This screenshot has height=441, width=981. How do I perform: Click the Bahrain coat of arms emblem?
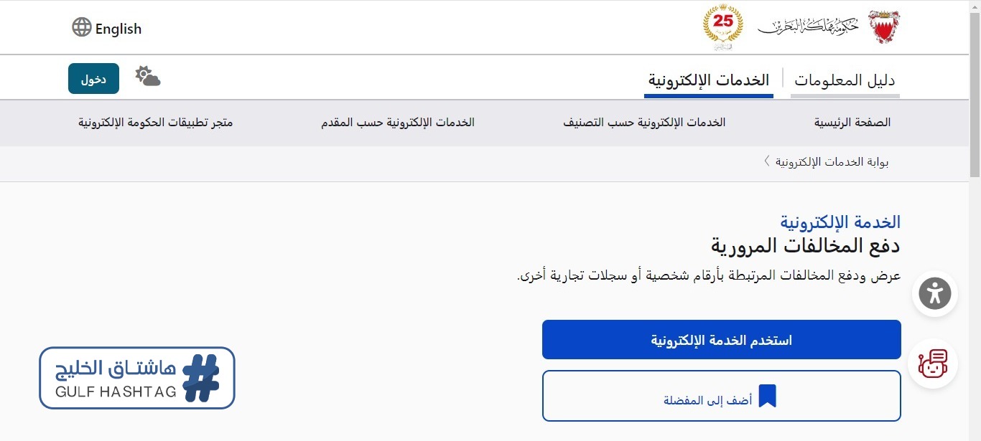tap(884, 27)
